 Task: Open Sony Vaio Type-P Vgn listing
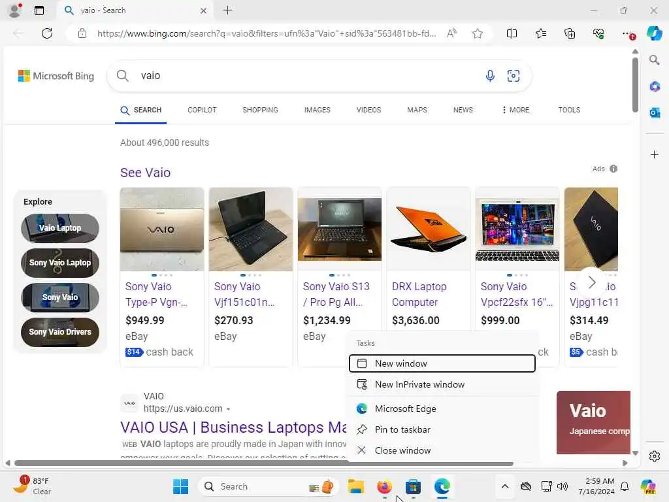click(156, 295)
